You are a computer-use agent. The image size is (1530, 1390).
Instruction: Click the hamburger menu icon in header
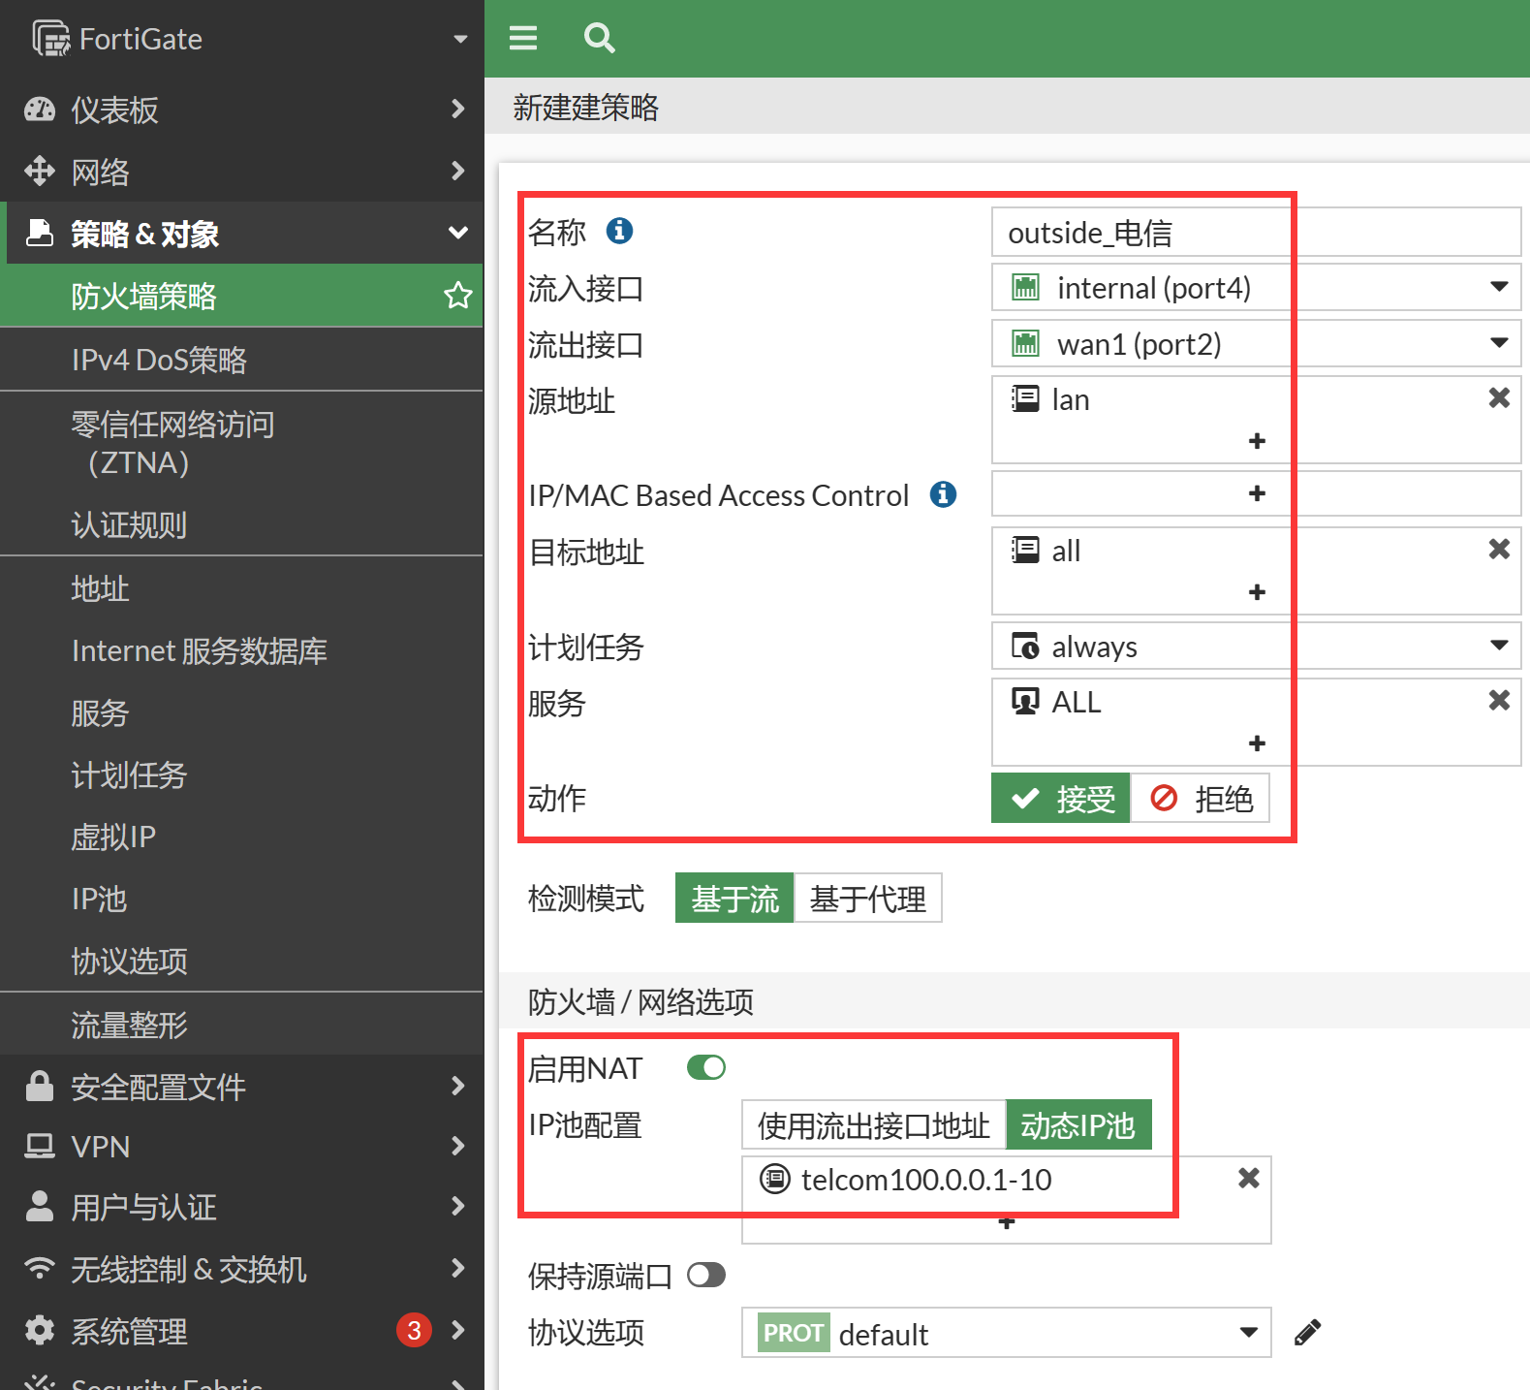pos(523,38)
